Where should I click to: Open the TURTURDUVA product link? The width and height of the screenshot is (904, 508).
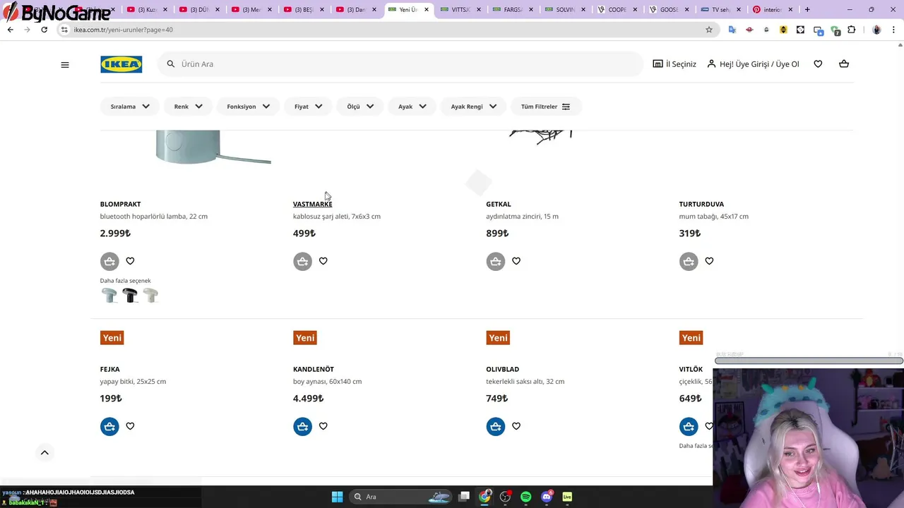coord(701,204)
